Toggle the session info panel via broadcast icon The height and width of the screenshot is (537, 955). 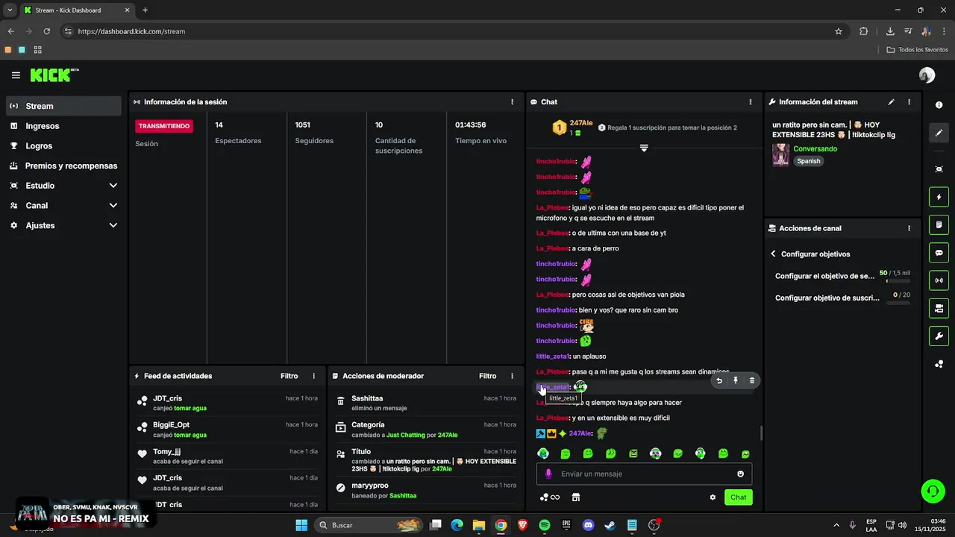click(x=939, y=280)
